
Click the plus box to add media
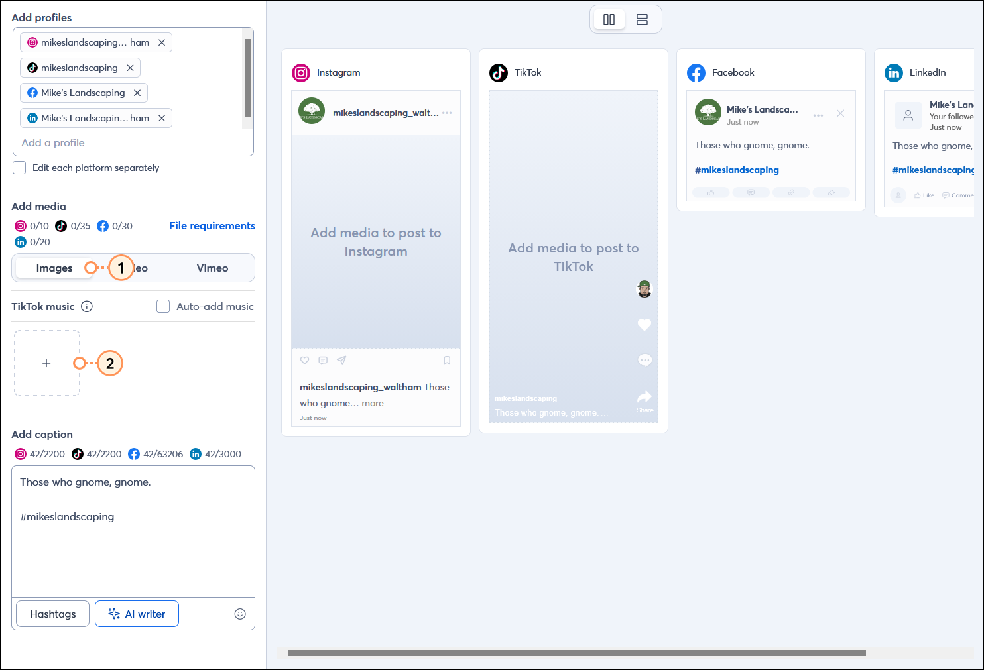point(46,363)
